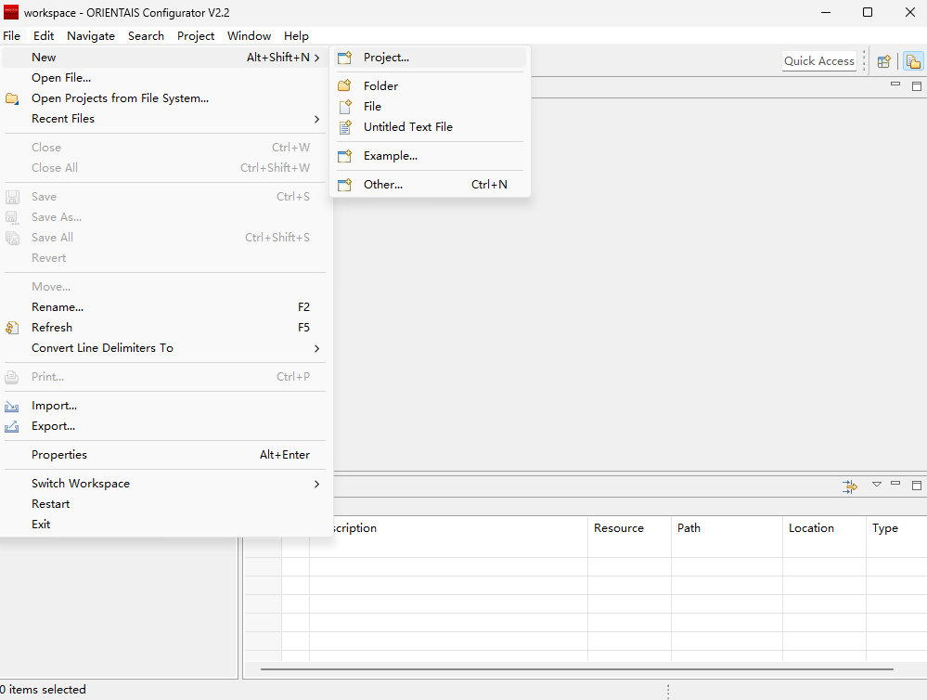Click Example... in the New submenu

coord(390,156)
